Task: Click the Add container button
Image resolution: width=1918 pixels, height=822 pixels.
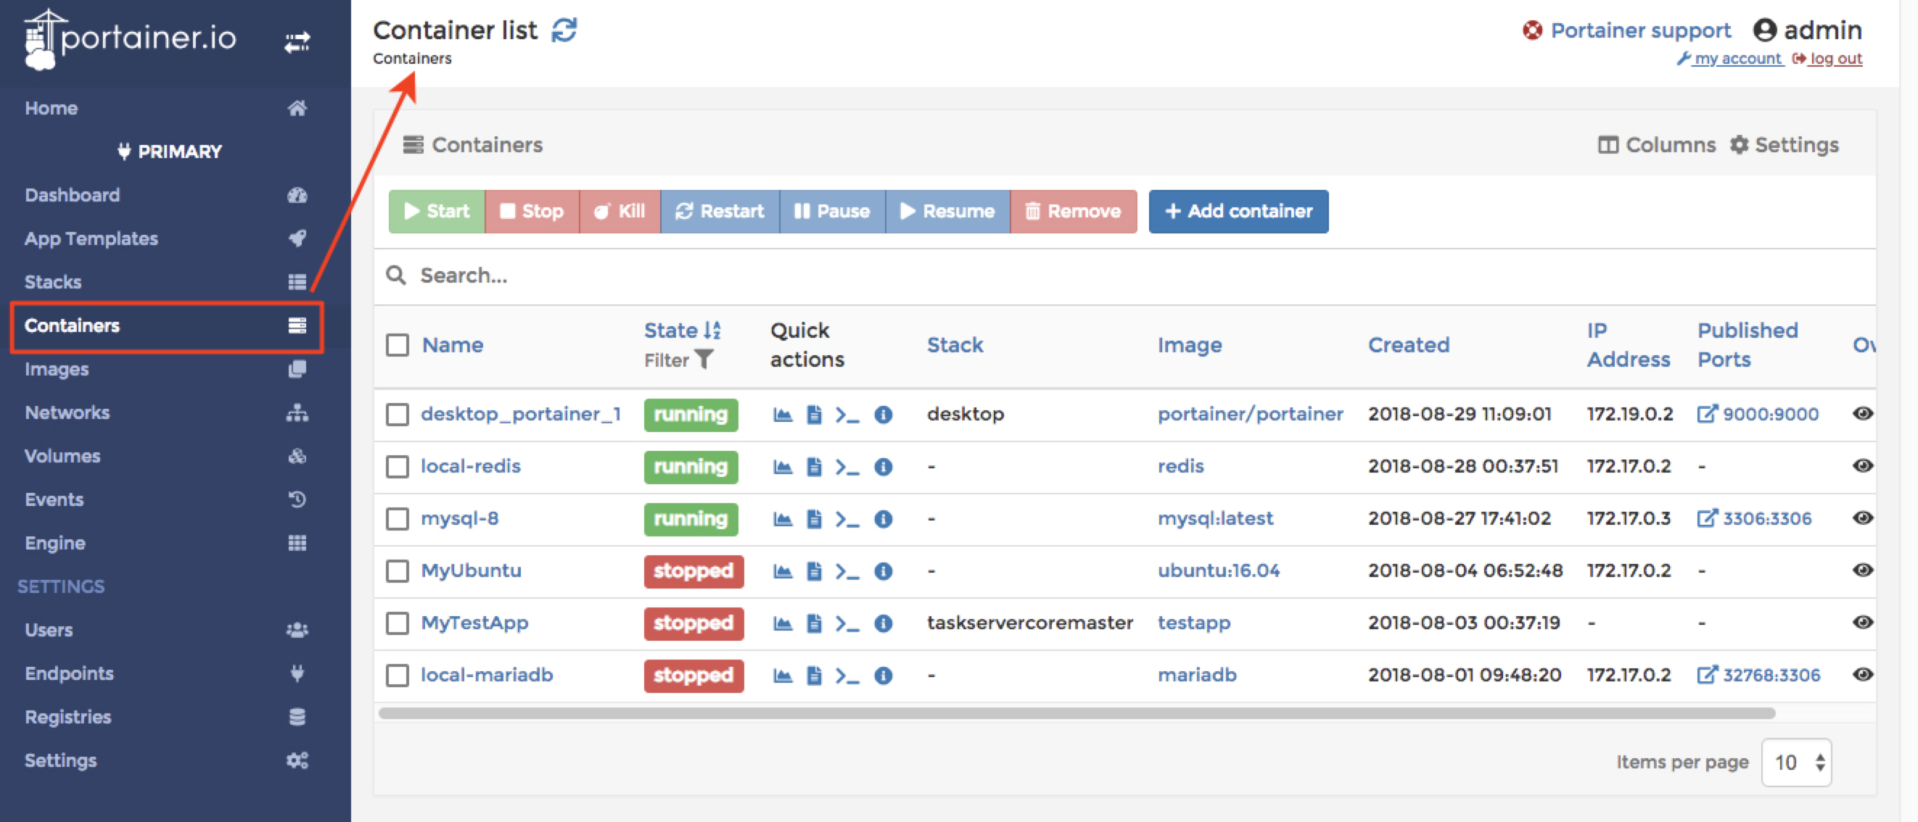Action: [x=1238, y=211]
